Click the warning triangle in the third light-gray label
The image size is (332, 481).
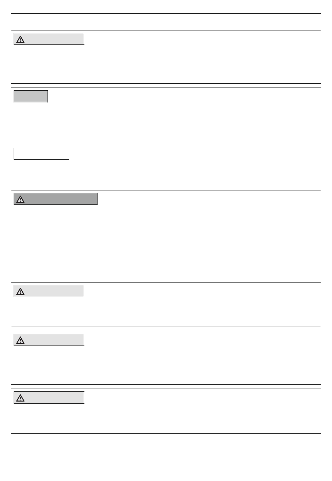pos(21,340)
